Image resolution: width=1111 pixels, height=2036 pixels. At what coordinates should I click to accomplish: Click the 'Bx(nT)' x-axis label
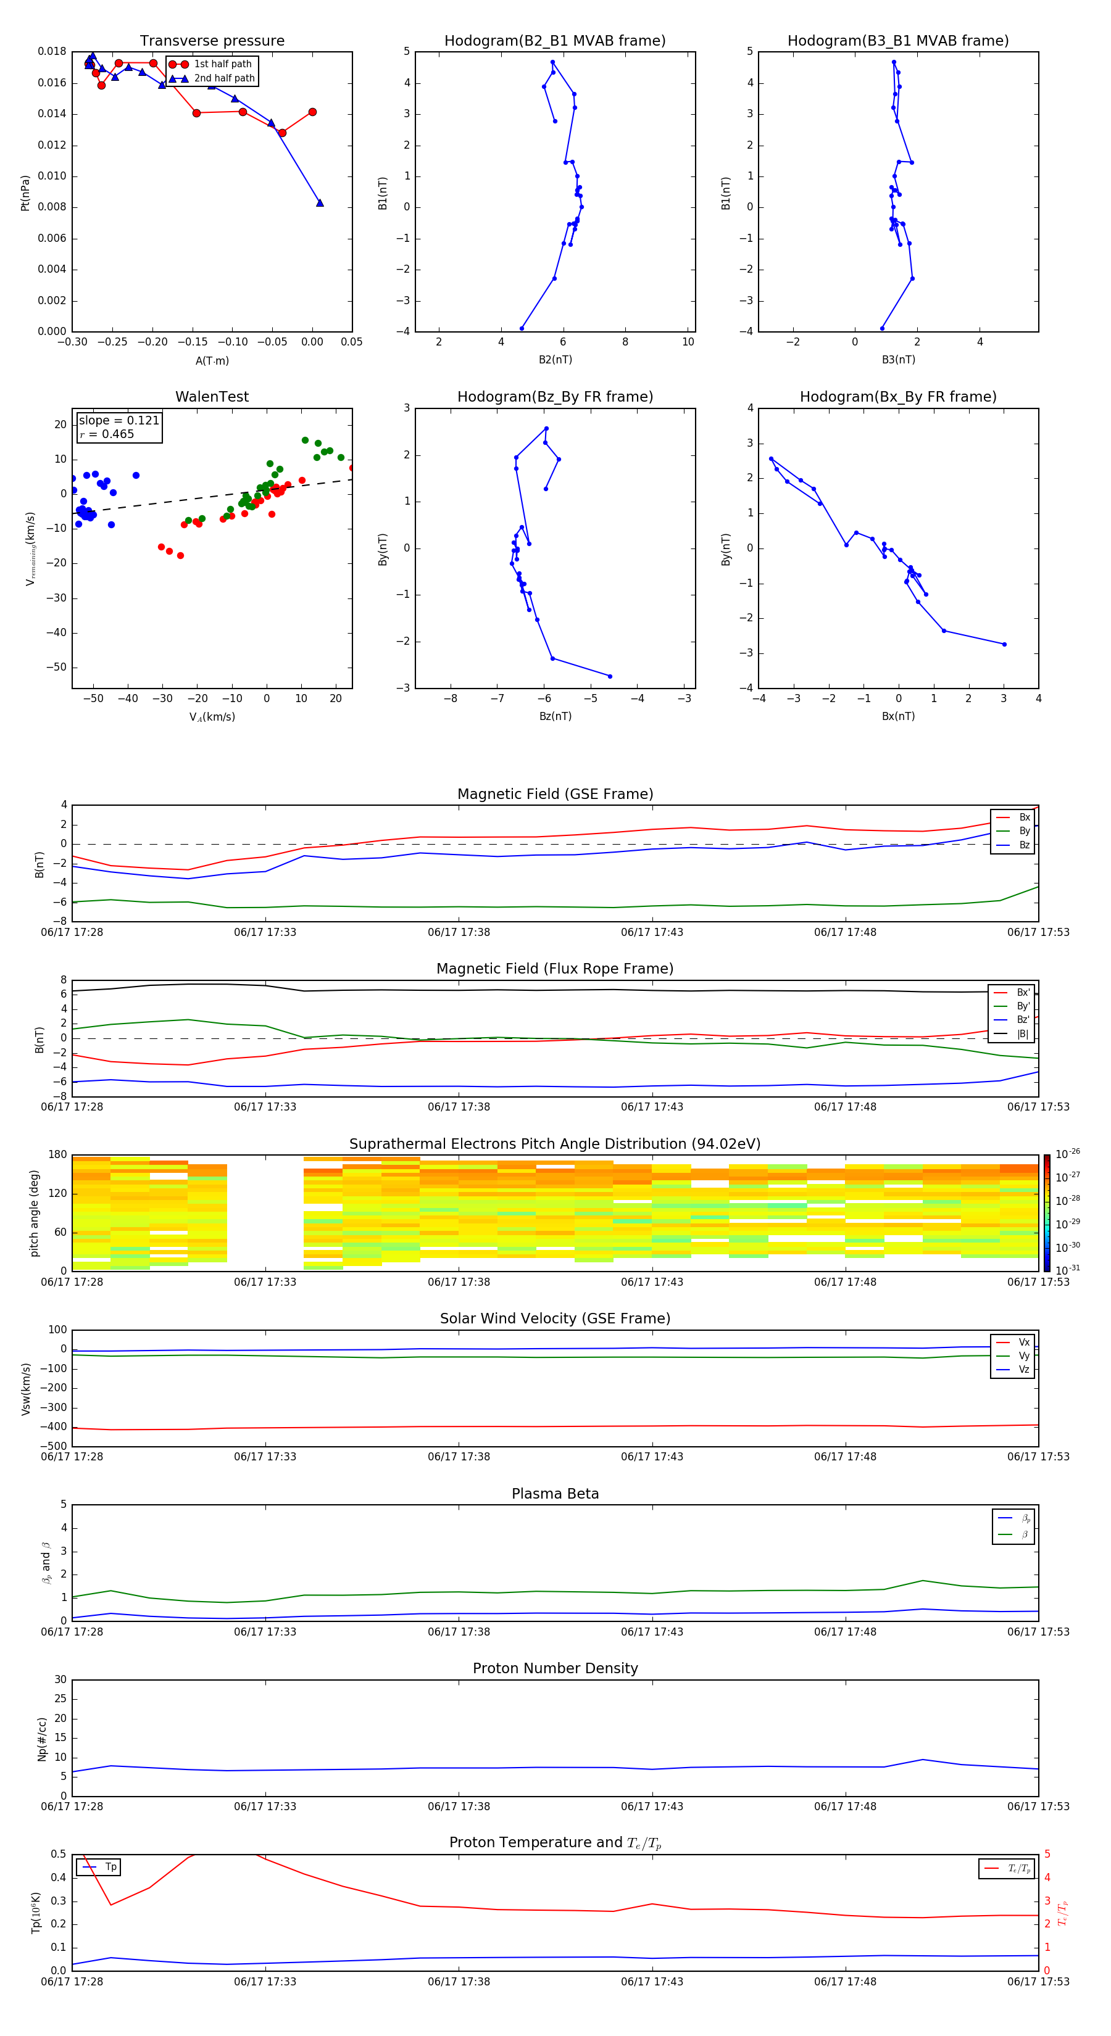(x=898, y=716)
